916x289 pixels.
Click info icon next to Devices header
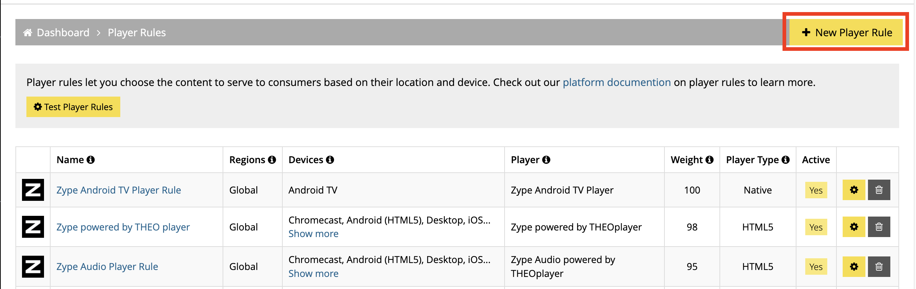tap(330, 160)
